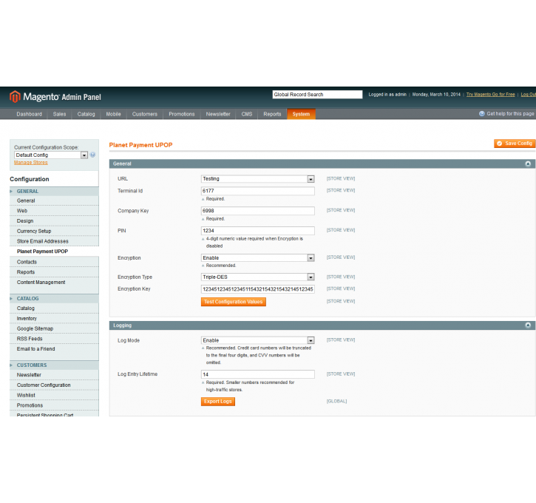Open RSS Feeds section

click(x=54, y=339)
